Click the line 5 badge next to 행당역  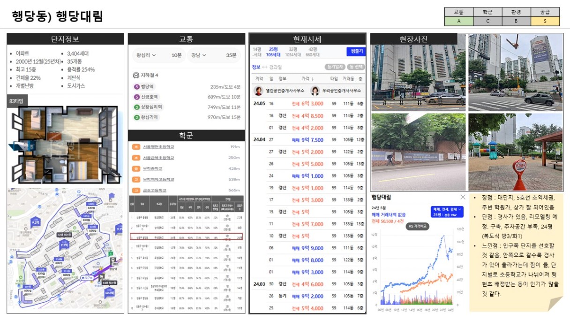click(x=136, y=87)
